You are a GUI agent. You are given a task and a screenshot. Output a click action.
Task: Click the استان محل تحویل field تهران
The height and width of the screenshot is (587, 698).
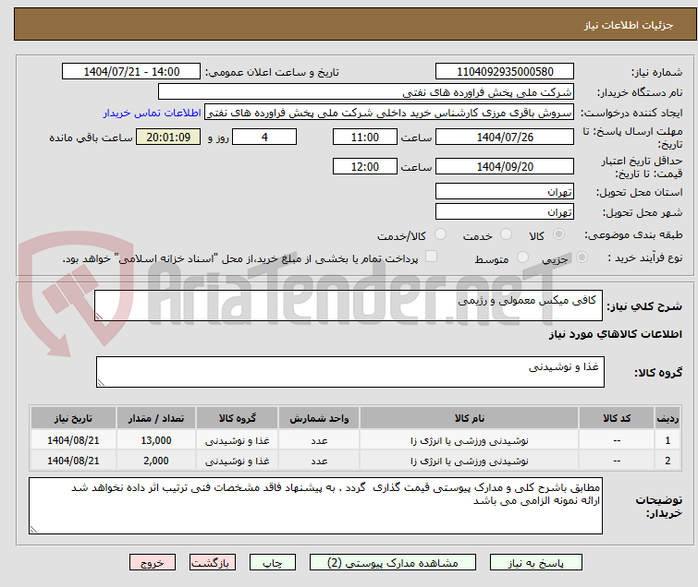coord(505,192)
